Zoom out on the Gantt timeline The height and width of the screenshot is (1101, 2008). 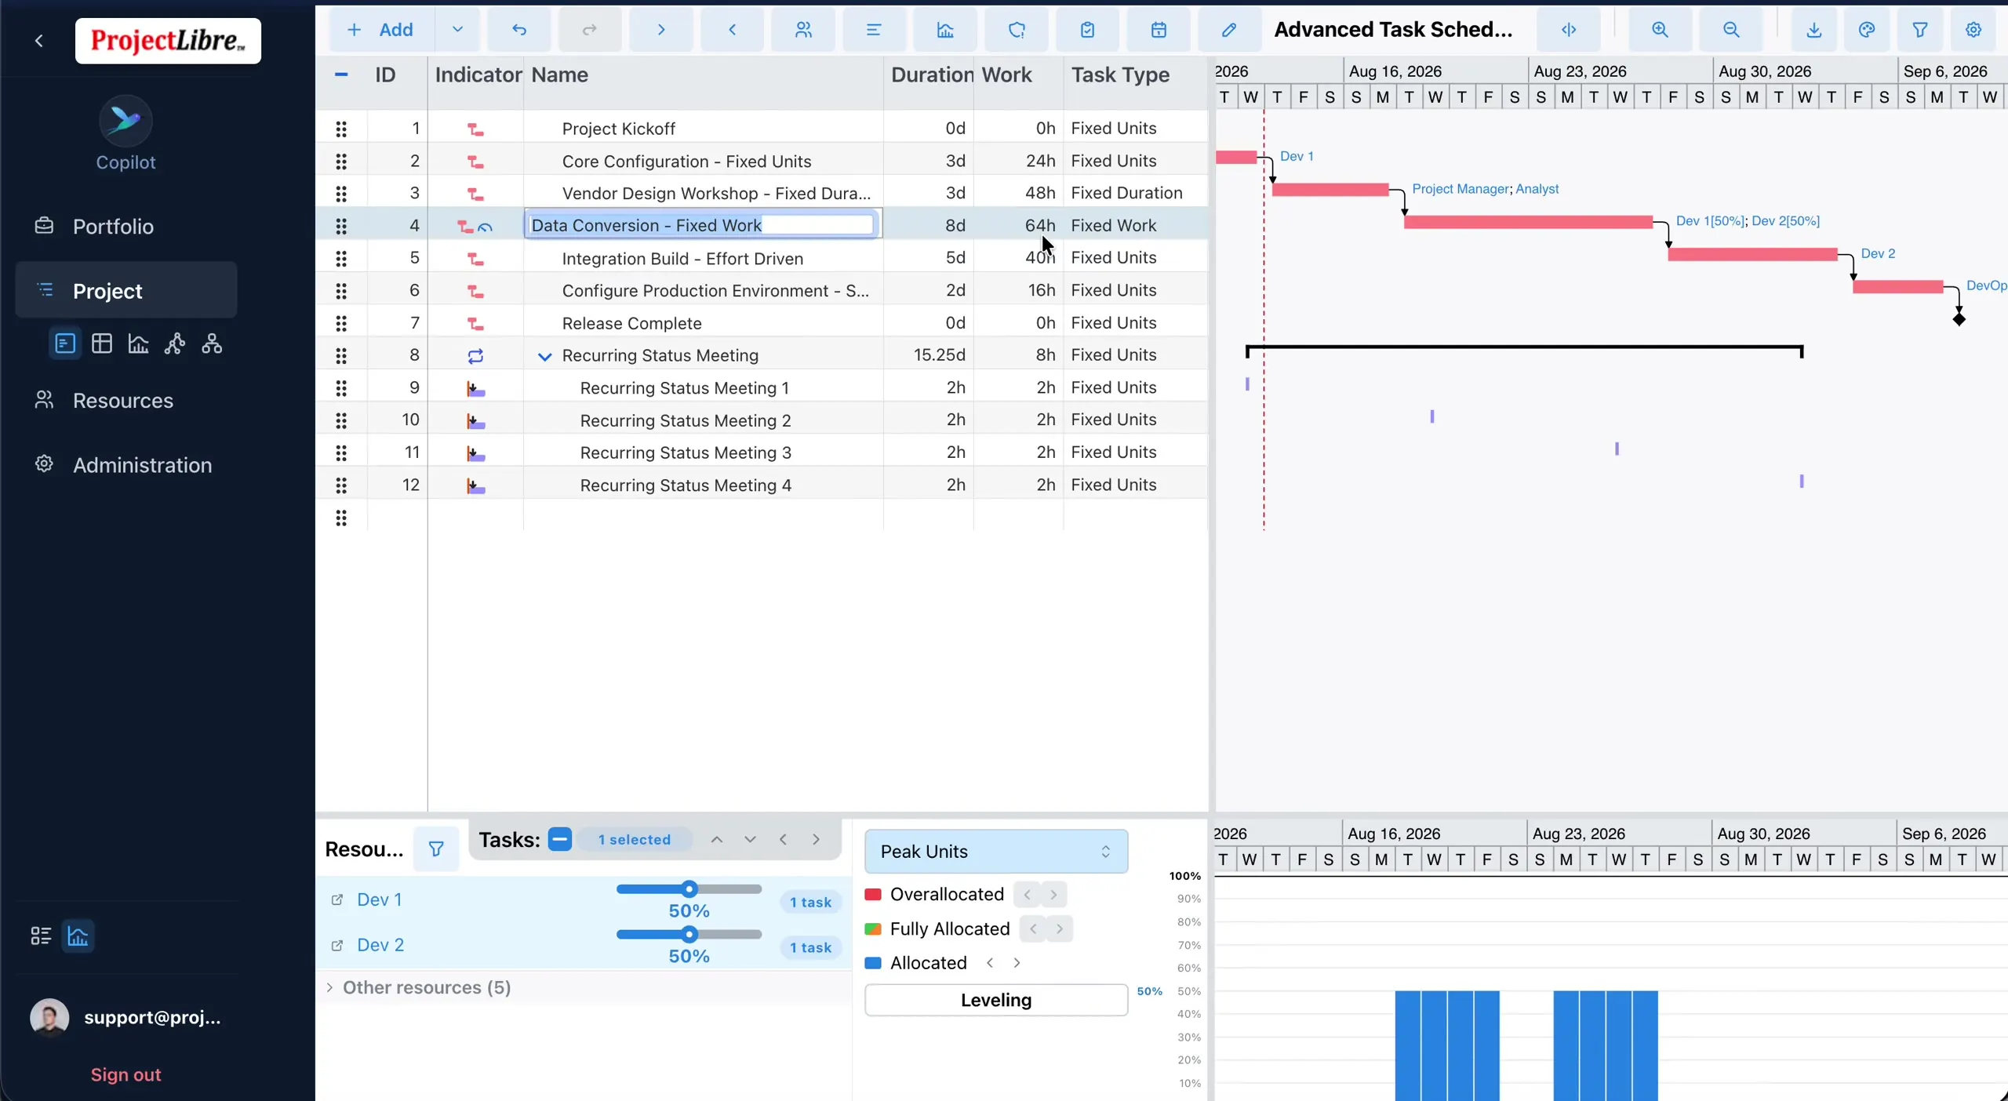tap(1731, 30)
